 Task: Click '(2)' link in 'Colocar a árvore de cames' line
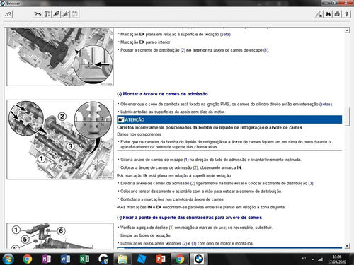(195, 167)
